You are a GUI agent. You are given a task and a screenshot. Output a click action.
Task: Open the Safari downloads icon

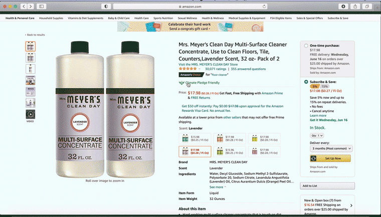point(343,7)
